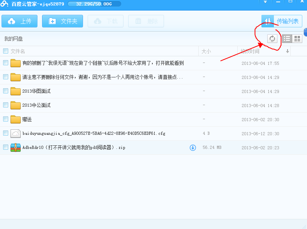307x229 pixels.
Task: Select the 2013中公面试 folder name
Action: pos(36,105)
